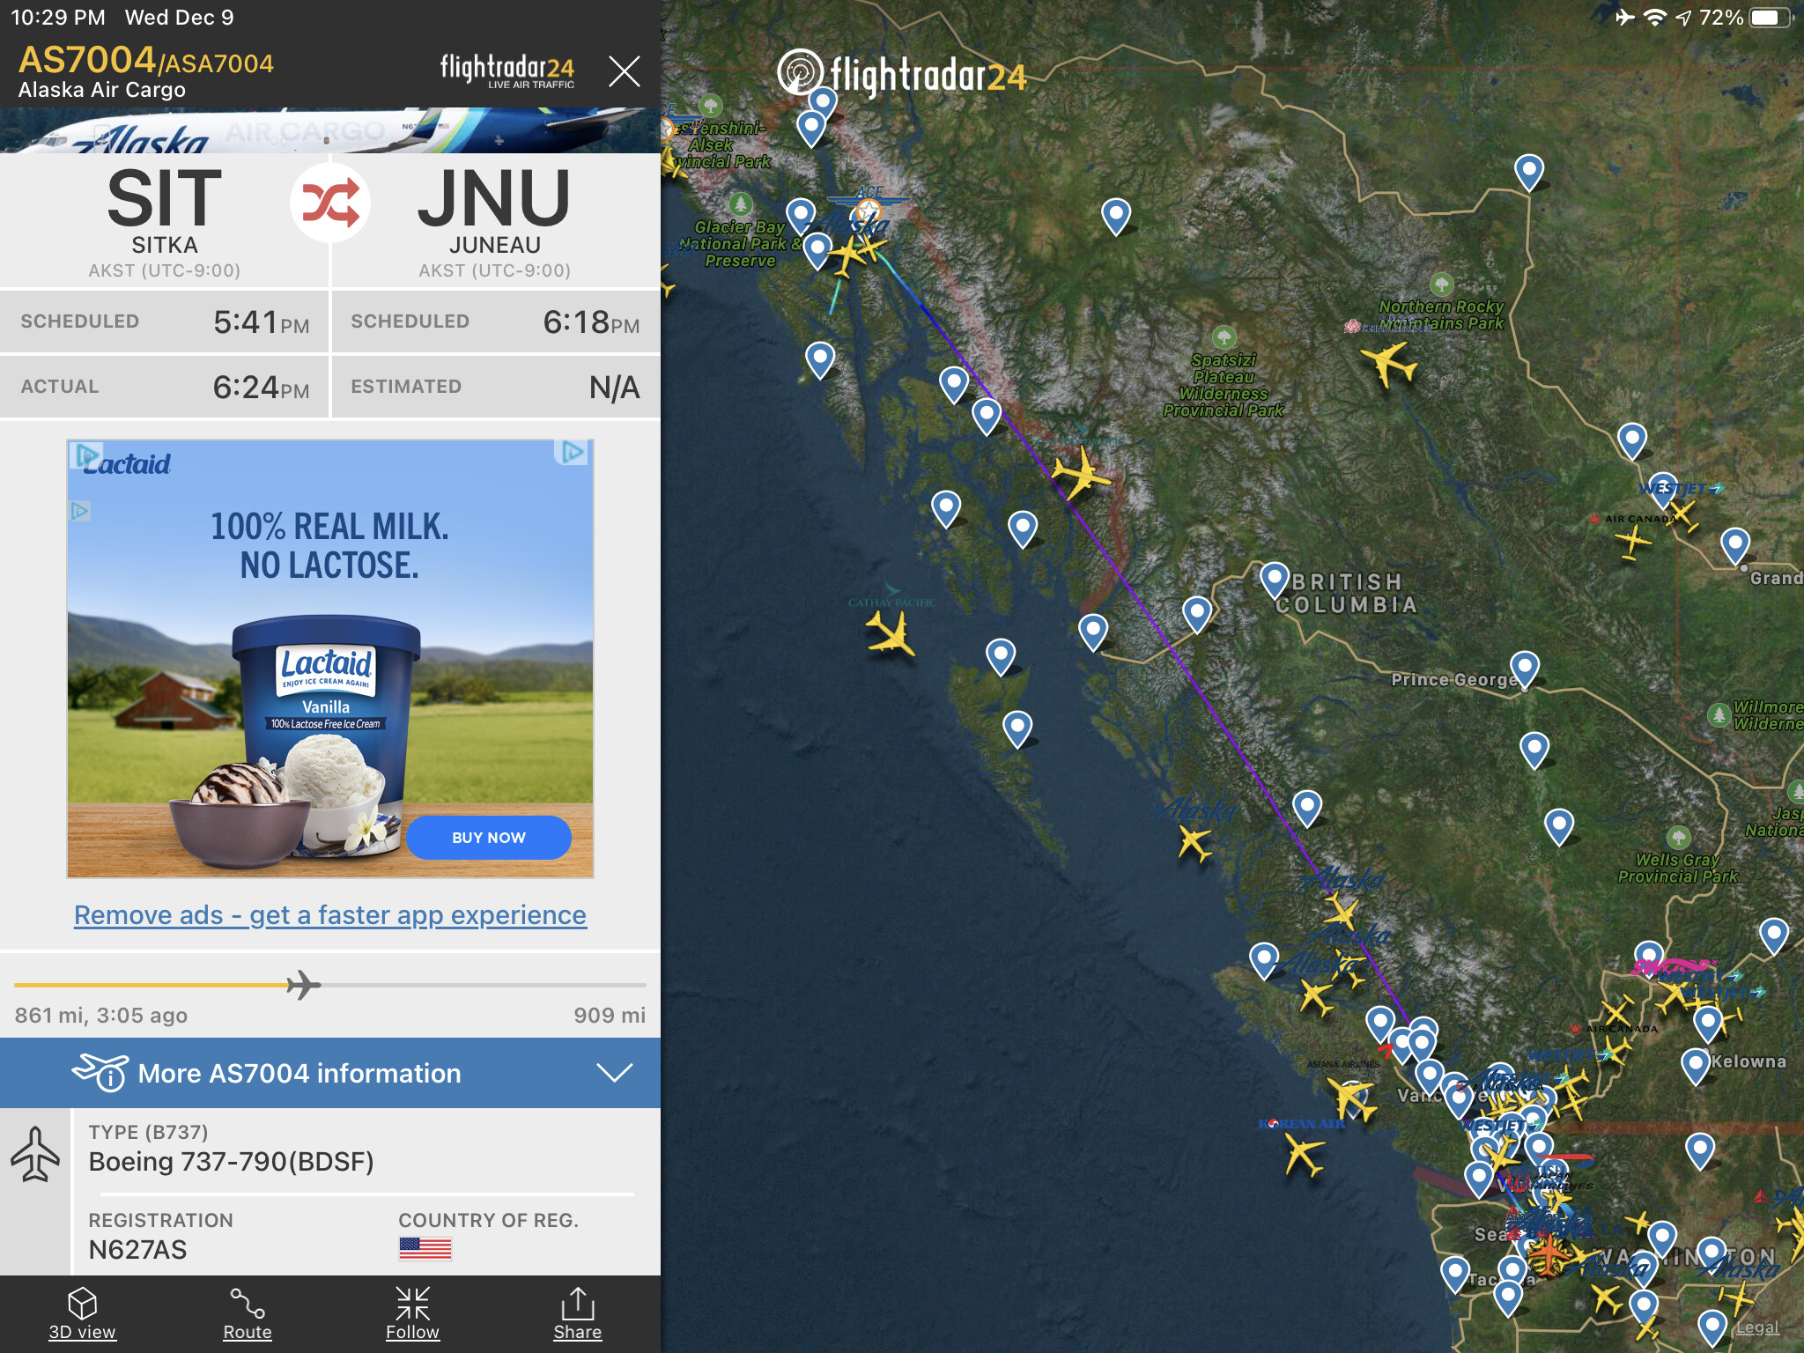Tap the Route icon in bottom bar
The image size is (1804, 1353).
(x=248, y=1304)
